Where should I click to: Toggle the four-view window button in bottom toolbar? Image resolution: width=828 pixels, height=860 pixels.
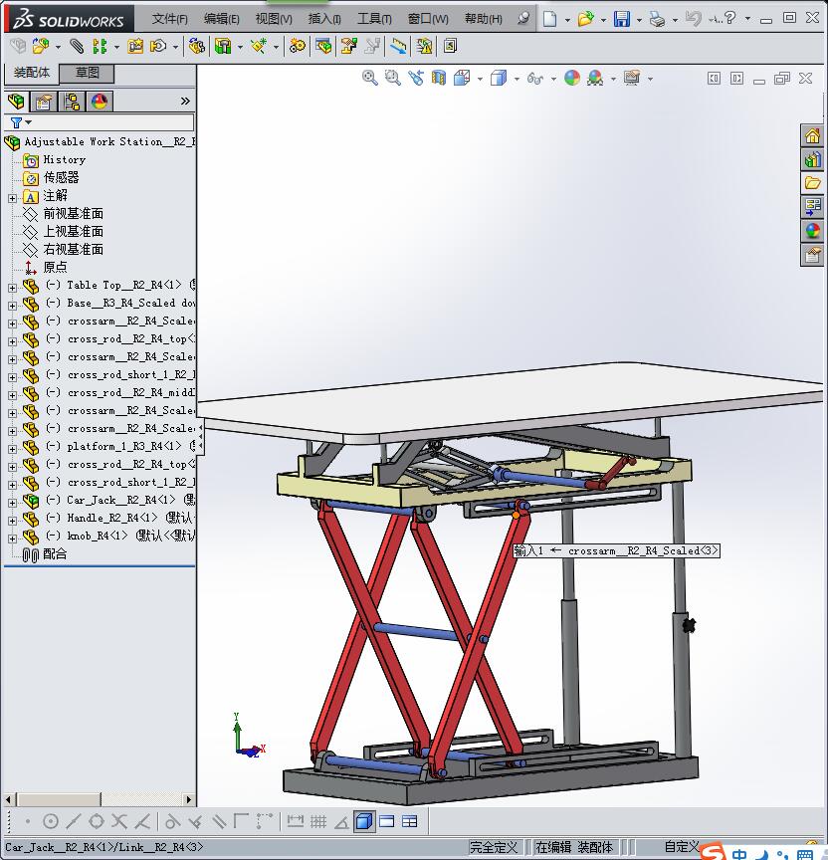click(410, 821)
